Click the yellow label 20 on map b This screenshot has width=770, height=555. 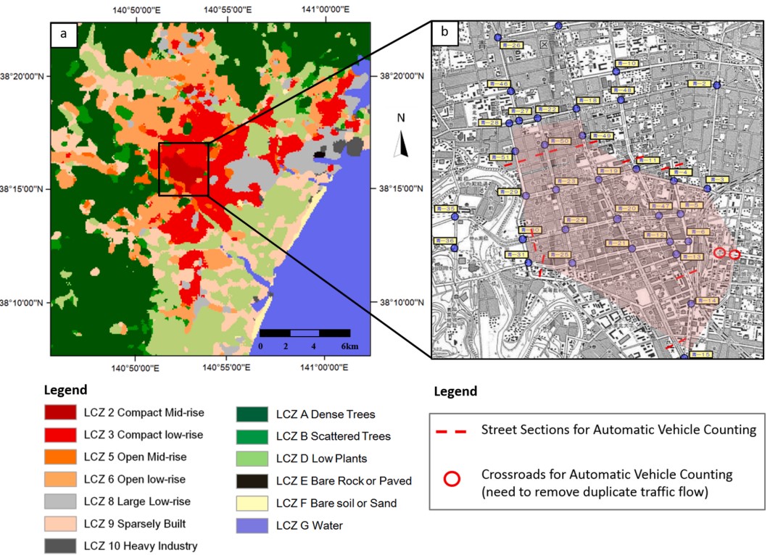[626, 209]
